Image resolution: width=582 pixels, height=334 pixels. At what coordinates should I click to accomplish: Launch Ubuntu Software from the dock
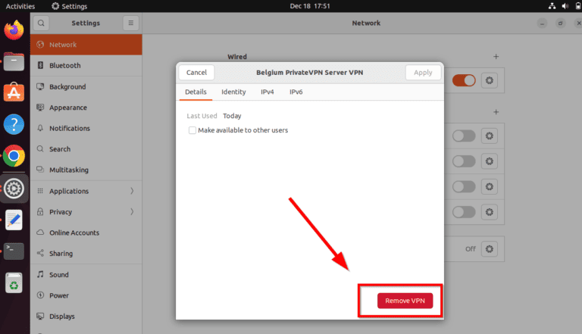14,92
